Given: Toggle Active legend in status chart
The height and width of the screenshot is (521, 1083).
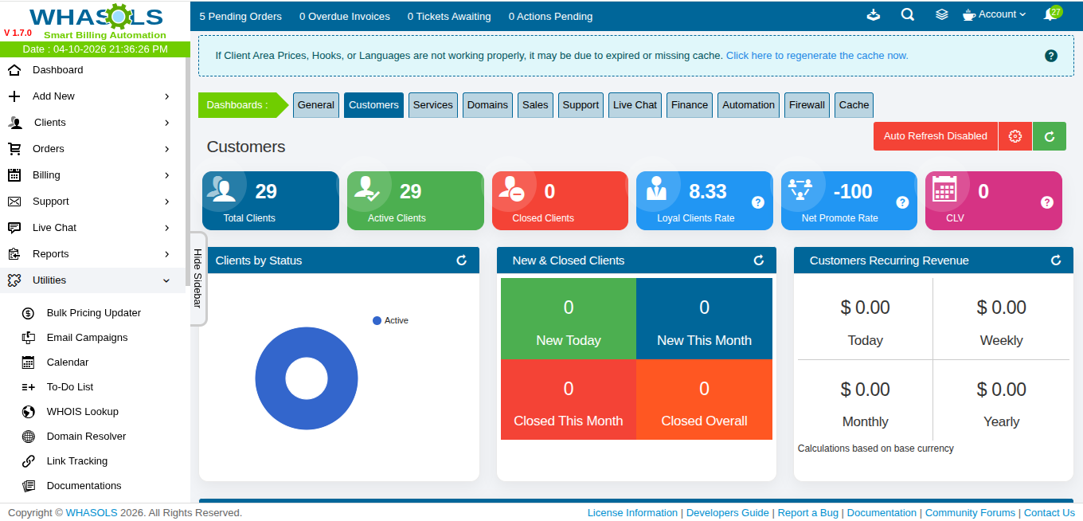Looking at the screenshot, I should pyautogui.click(x=390, y=320).
